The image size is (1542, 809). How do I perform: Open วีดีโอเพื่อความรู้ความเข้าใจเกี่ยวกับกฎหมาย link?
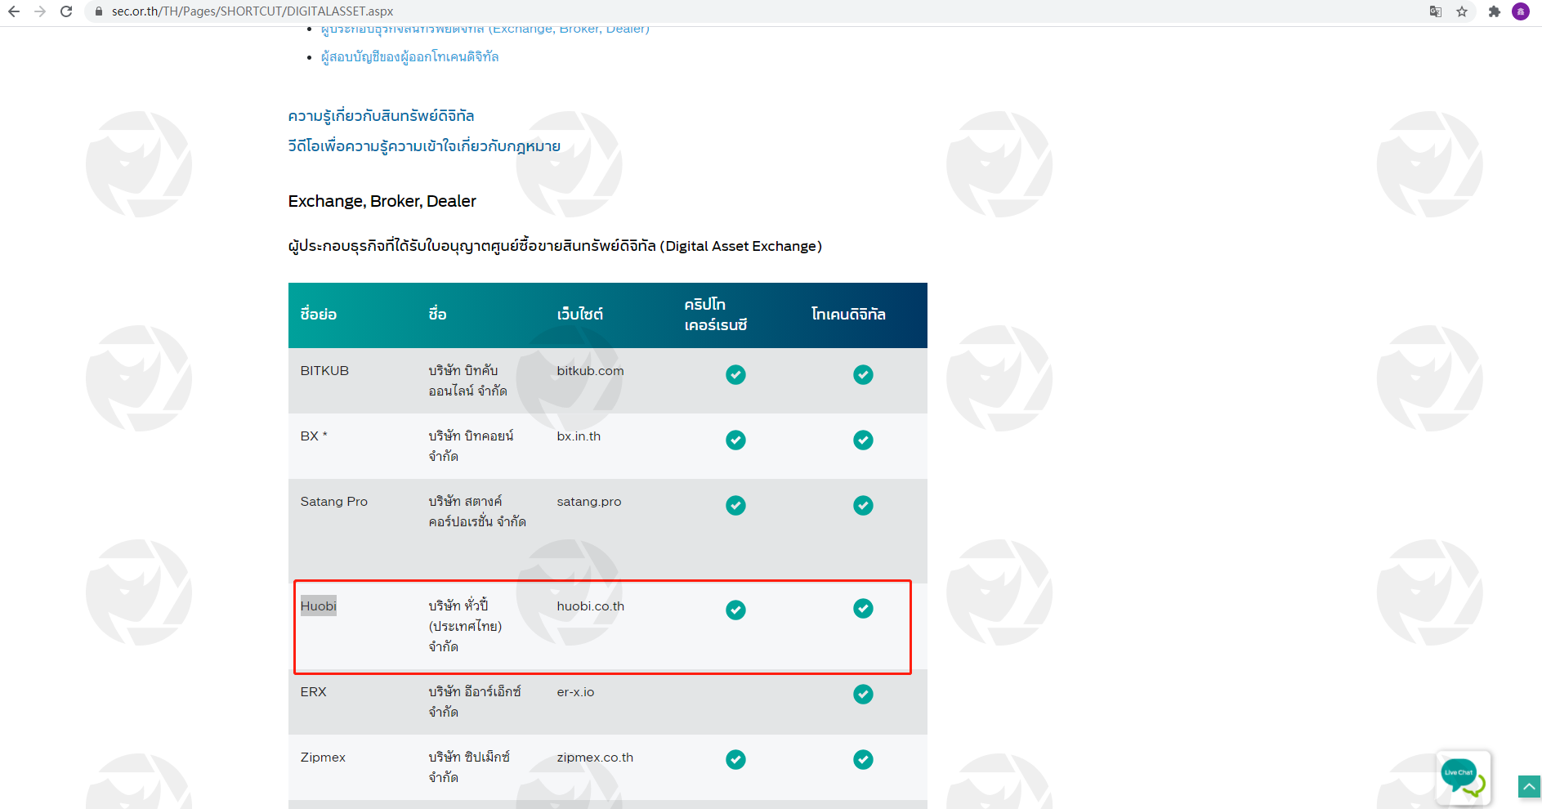[424, 146]
